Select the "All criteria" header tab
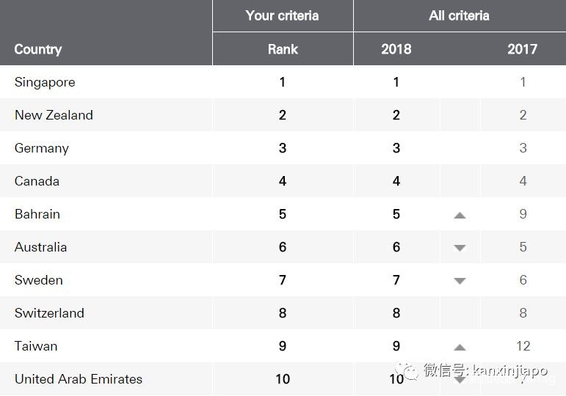 point(459,15)
